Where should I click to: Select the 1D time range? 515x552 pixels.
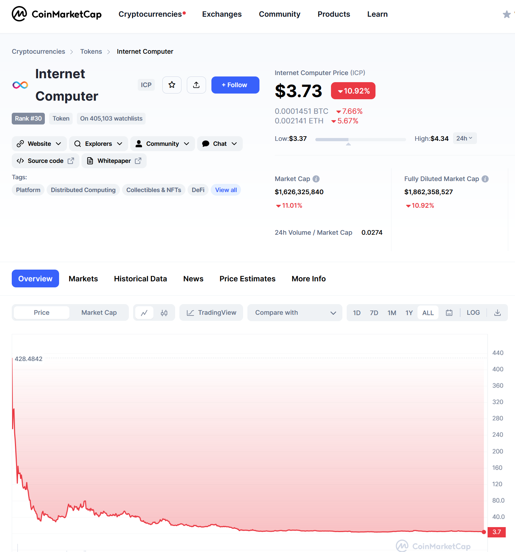357,313
